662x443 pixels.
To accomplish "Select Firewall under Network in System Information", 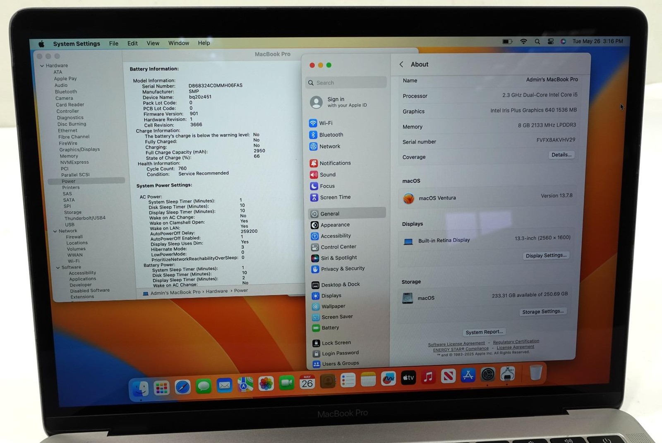I will (74, 237).
